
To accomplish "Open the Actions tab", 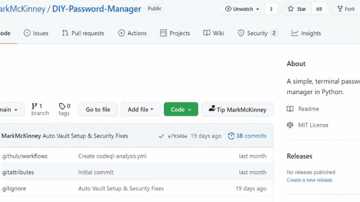I will (x=132, y=33).
